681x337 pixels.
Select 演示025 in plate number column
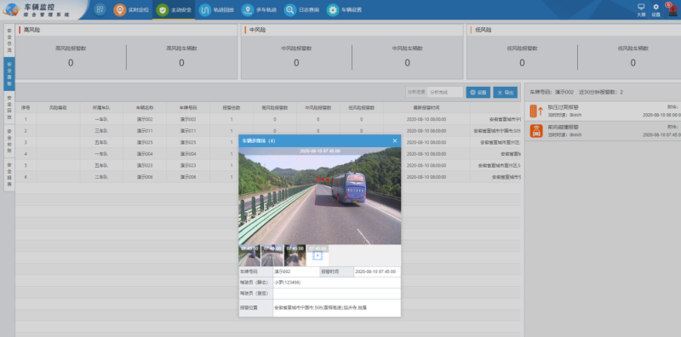[188, 142]
